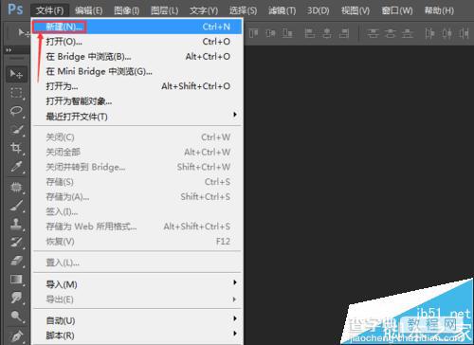The image size is (474, 345).
Task: Open the 窗口(W) menu
Action: [x=397, y=10]
